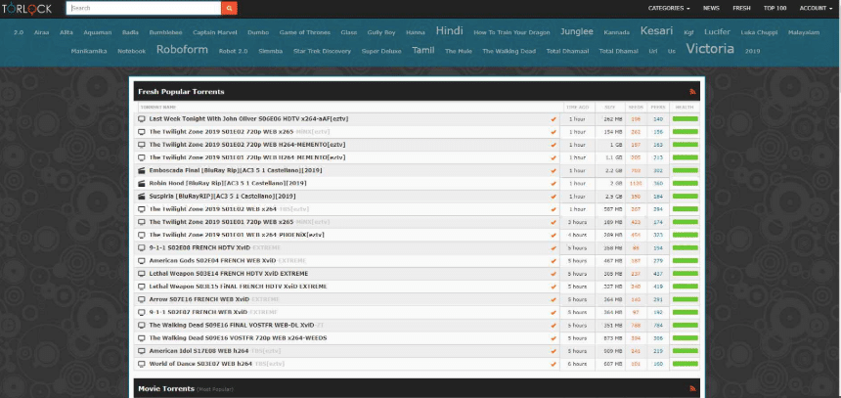The height and width of the screenshot is (398, 841).
Task: Click inside the search input field
Action: (x=144, y=8)
